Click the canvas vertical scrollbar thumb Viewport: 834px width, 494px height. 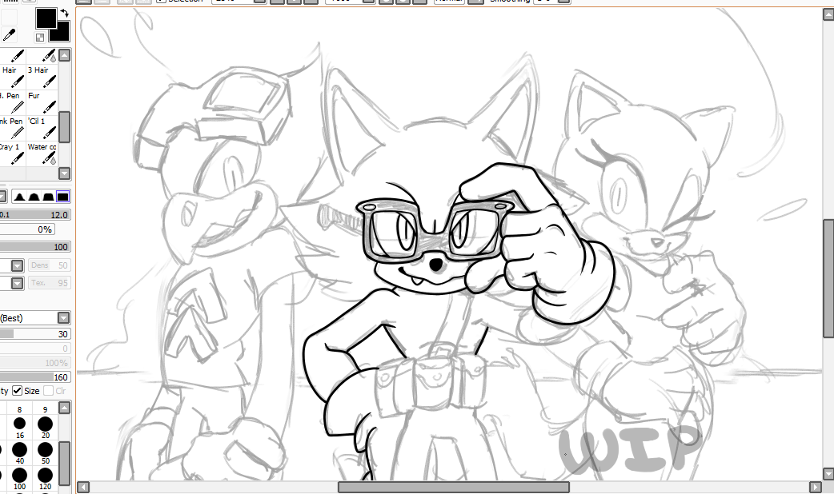point(828,278)
